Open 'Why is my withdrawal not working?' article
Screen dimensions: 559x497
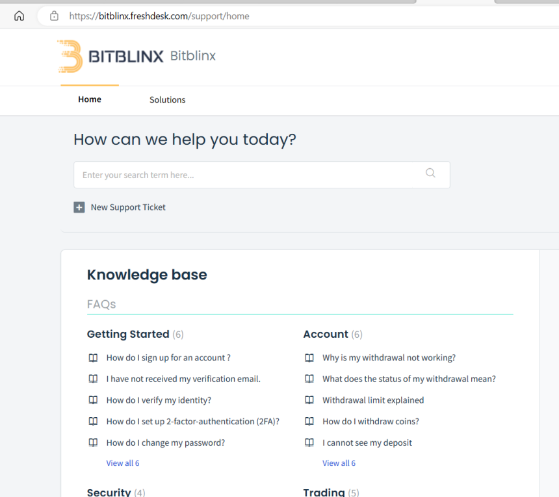click(389, 357)
